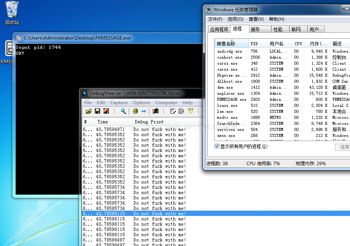Image resolution: width=350 pixels, height=246 pixels.
Task: Select the dllhost.exe process row
Action: pyautogui.click(x=282, y=81)
